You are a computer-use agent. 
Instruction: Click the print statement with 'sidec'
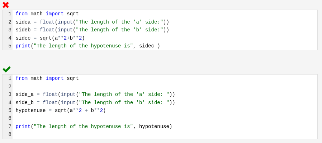pos(88,46)
